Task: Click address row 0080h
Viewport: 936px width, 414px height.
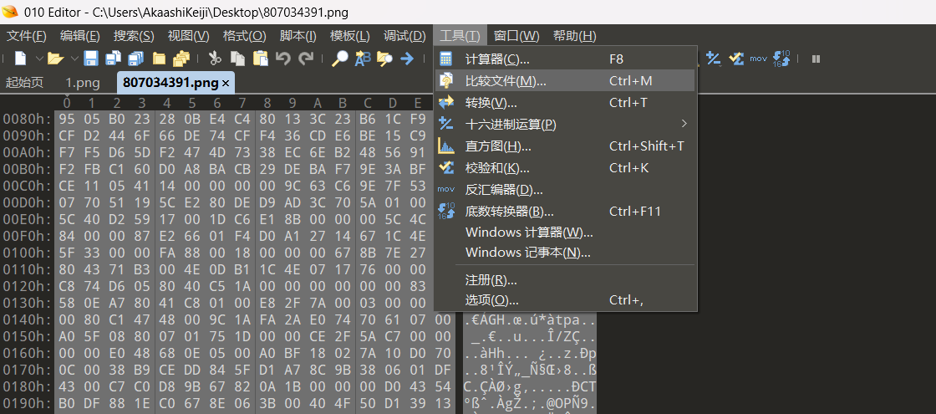Action: [27, 120]
